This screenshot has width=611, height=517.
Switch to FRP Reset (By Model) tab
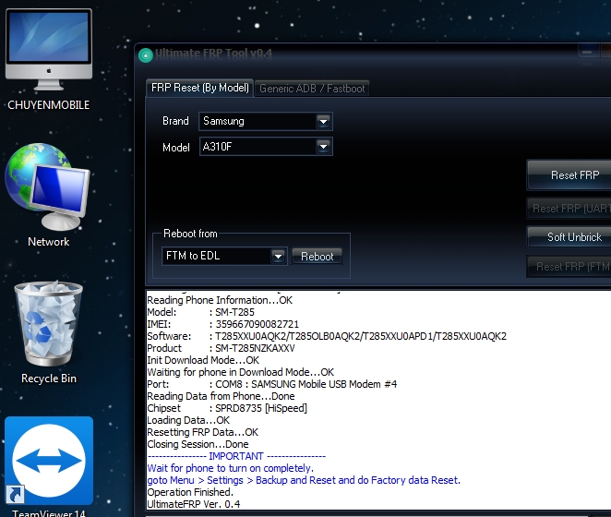pyautogui.click(x=200, y=88)
